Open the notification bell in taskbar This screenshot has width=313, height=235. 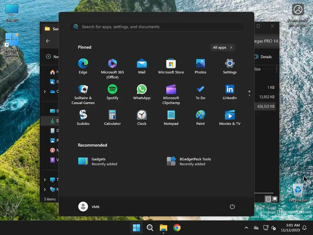305,228
